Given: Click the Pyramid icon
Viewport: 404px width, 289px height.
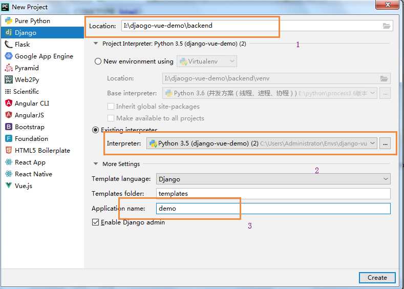Looking at the screenshot, I should (x=9, y=68).
